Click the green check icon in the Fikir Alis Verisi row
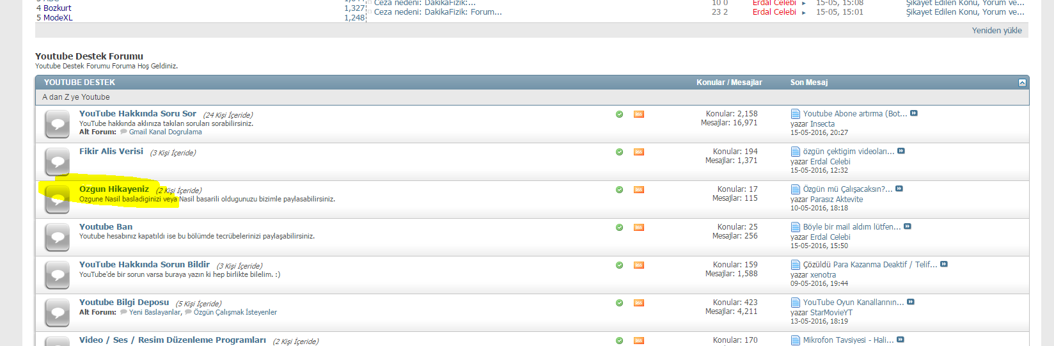The height and width of the screenshot is (346, 1054). tap(619, 152)
